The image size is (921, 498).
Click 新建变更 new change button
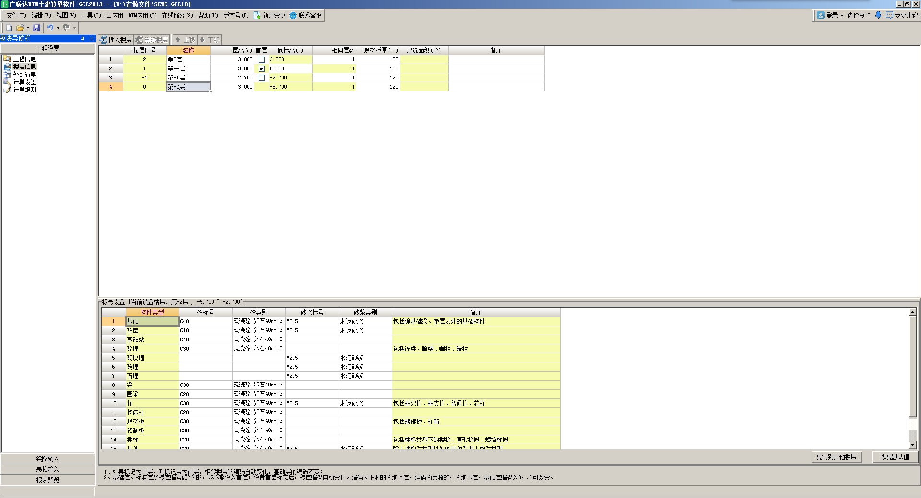tap(270, 15)
